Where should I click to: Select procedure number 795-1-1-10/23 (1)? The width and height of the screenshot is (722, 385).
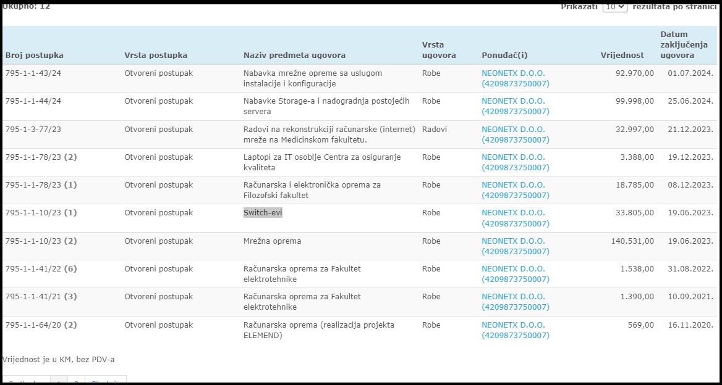(41, 213)
